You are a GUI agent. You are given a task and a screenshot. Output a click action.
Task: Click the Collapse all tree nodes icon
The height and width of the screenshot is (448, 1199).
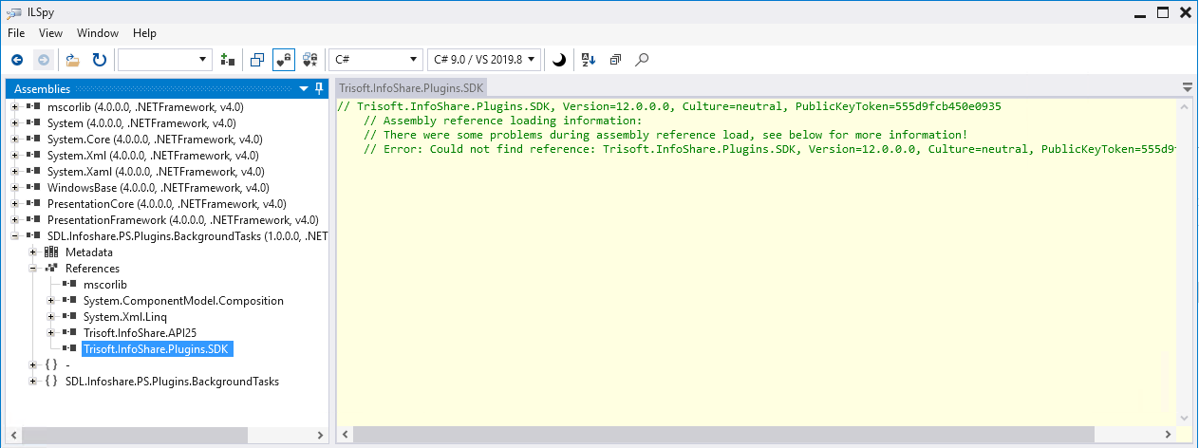pos(615,60)
